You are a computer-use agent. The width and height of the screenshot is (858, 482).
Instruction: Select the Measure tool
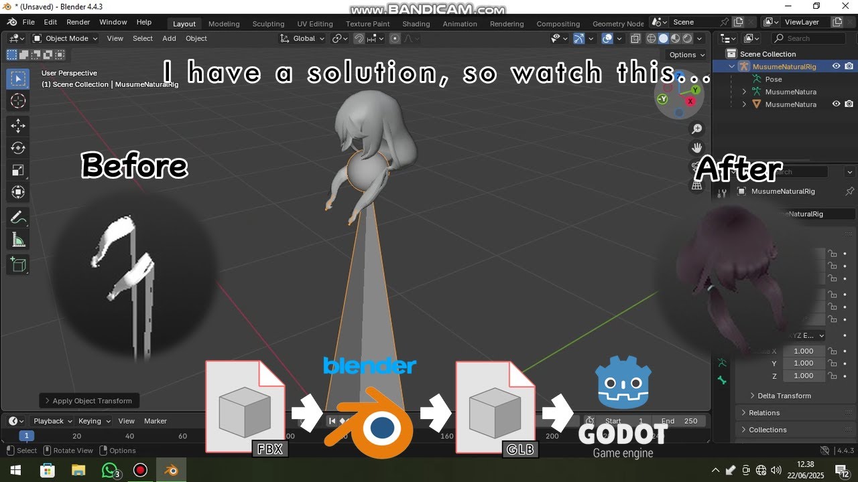pyautogui.click(x=18, y=239)
